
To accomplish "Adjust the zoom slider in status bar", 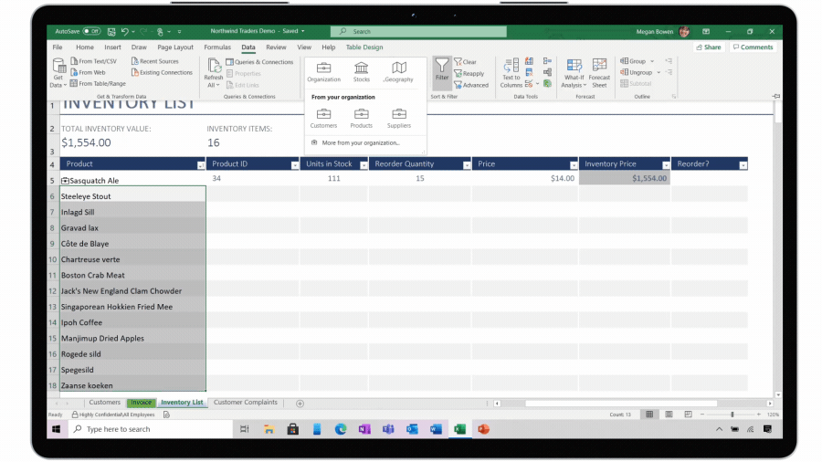I will [731, 415].
